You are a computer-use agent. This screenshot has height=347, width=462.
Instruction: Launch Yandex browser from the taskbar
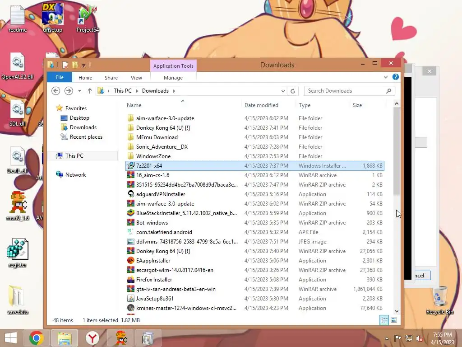click(x=92, y=338)
